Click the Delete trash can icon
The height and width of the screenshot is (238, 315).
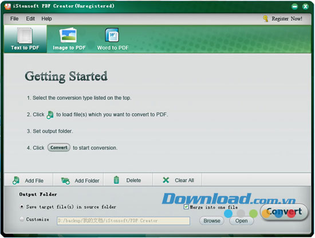pyautogui.click(x=116, y=180)
